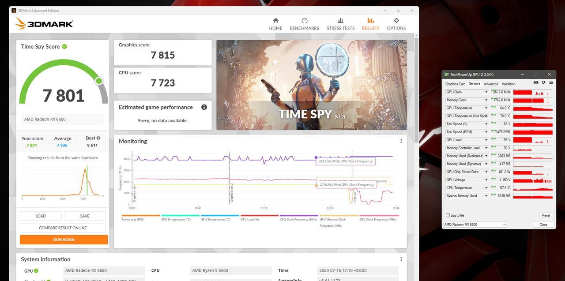Go to the Benchmarks section
The image size is (565, 281).
click(304, 24)
